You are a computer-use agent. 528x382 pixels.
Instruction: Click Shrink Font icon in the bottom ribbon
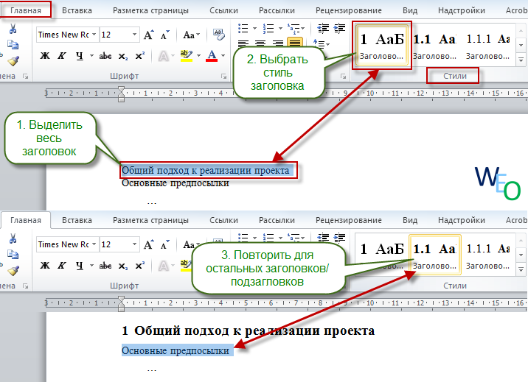tap(164, 244)
